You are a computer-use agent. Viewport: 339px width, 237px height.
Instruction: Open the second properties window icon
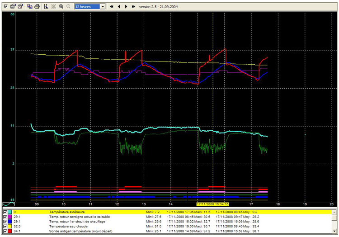(x=19, y=7)
